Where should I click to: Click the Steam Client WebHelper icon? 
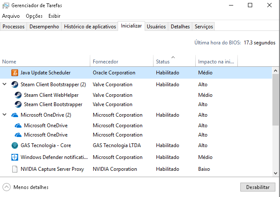tap(18, 95)
